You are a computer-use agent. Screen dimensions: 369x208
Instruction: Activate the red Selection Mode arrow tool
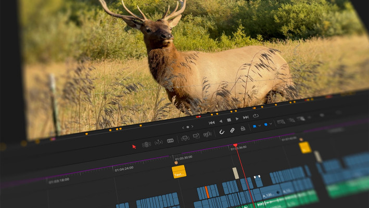point(134,147)
